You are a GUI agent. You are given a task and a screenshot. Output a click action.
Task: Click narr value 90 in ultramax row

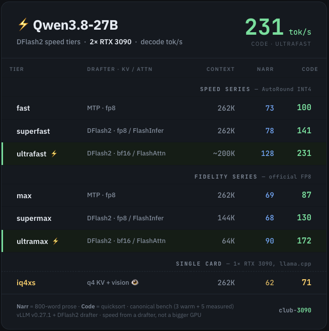tap(270, 241)
